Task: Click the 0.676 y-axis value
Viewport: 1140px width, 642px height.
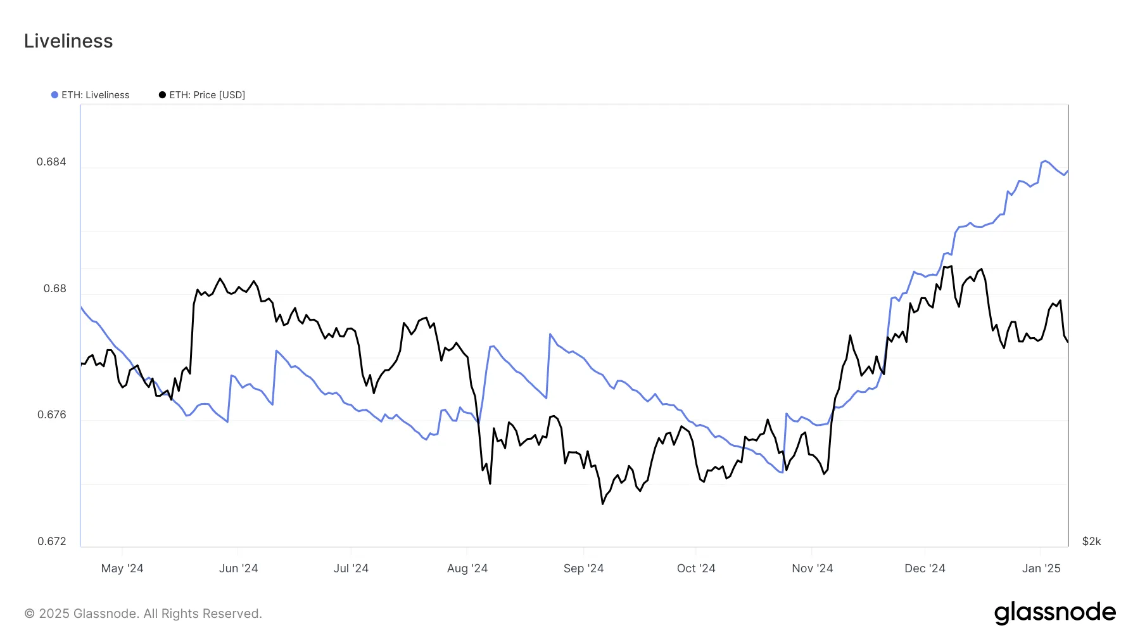Action: tap(51, 414)
